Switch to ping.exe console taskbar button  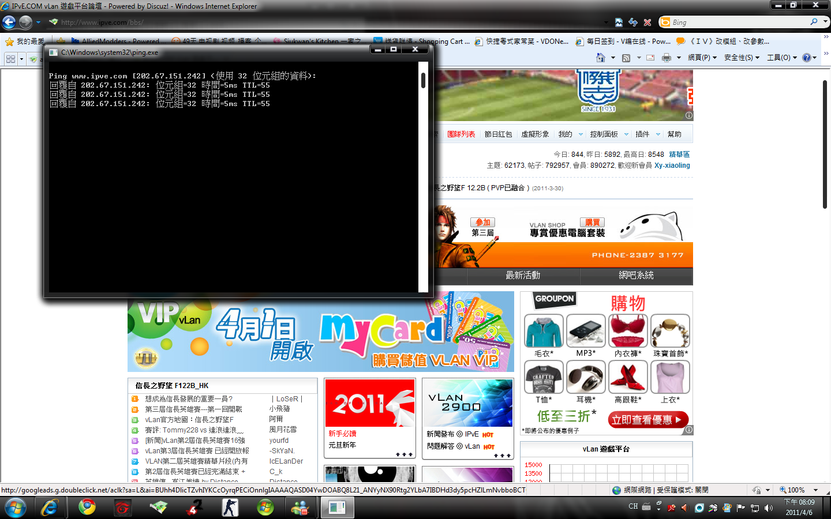point(337,507)
